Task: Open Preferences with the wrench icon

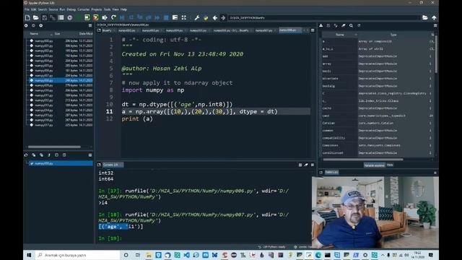Action: click(x=197, y=17)
